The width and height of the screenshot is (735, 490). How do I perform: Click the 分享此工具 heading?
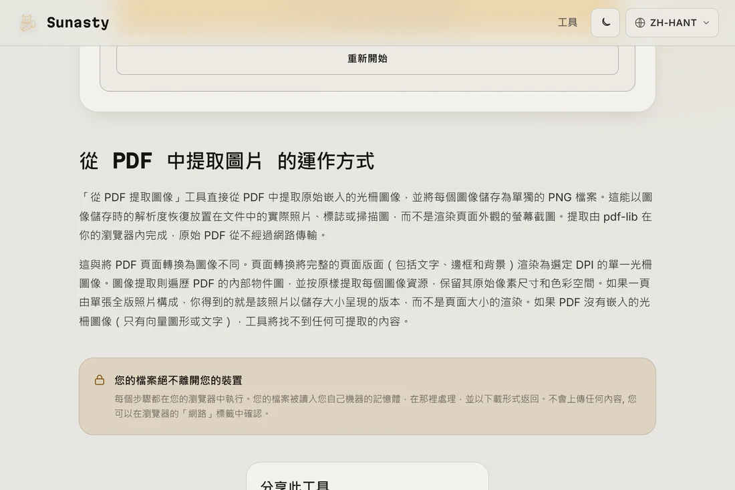pyautogui.click(x=295, y=485)
